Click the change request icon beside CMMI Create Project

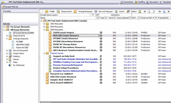50,33
